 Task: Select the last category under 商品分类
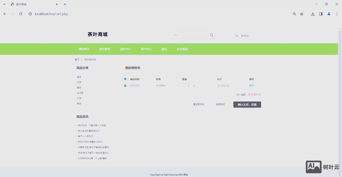(x=79, y=103)
